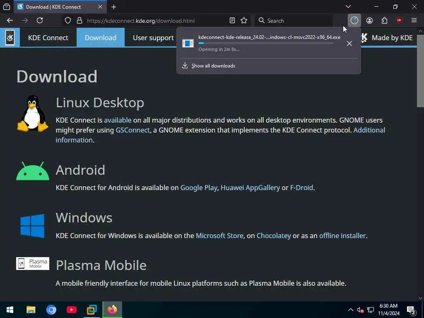This screenshot has width=424, height=318.
Task: Download the offline installer link
Action: click(342, 236)
